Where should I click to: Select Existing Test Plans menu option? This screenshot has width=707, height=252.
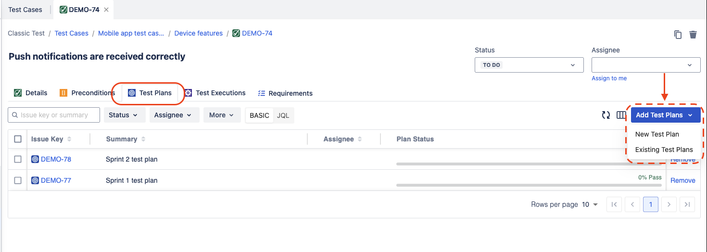(x=664, y=150)
